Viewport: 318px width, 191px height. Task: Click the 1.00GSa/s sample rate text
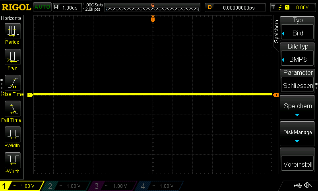(93, 5)
